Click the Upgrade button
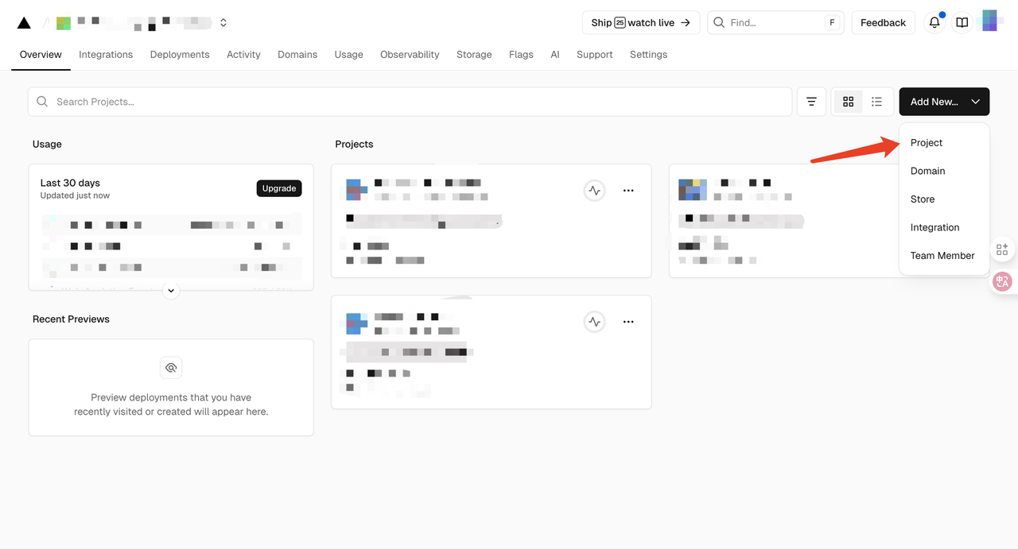Screen dimensions: 1018x549 [x=279, y=188]
